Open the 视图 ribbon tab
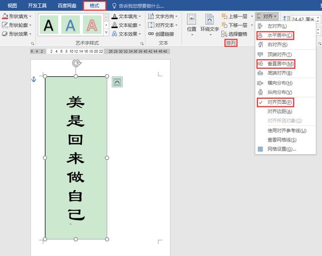This screenshot has width=322, height=256. point(12,6)
